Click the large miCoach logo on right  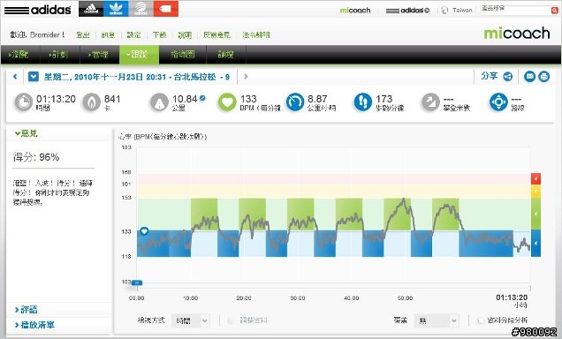(516, 34)
